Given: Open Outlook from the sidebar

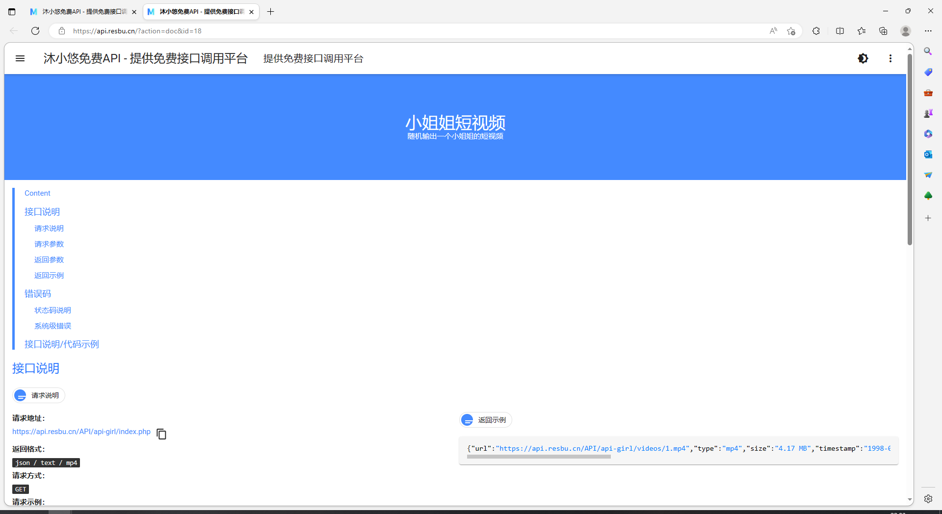Looking at the screenshot, I should tap(928, 154).
